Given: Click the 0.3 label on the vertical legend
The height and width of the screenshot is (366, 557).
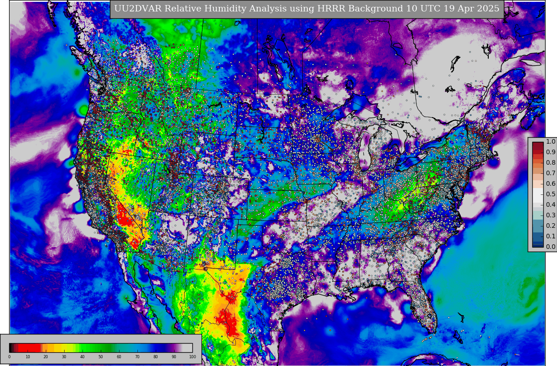Looking at the screenshot, I should tap(551, 215).
